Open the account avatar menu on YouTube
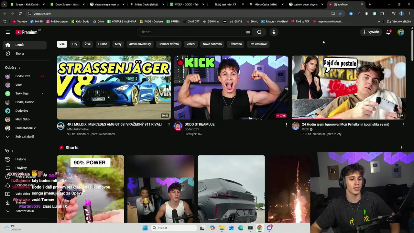Image resolution: width=414 pixels, height=233 pixels. [x=401, y=32]
